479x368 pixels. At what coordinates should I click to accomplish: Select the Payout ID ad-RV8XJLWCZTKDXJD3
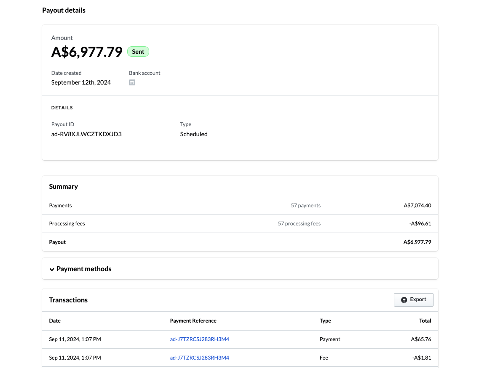point(86,134)
